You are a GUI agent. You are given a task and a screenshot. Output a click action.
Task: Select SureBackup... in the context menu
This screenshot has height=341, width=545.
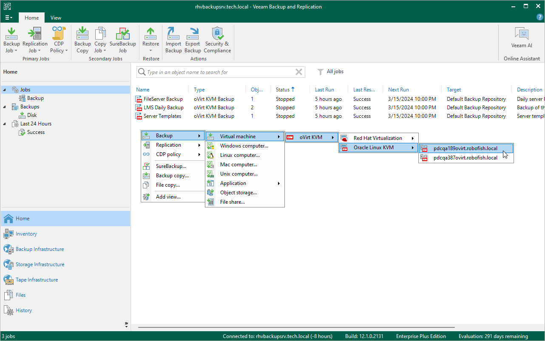[x=173, y=166]
